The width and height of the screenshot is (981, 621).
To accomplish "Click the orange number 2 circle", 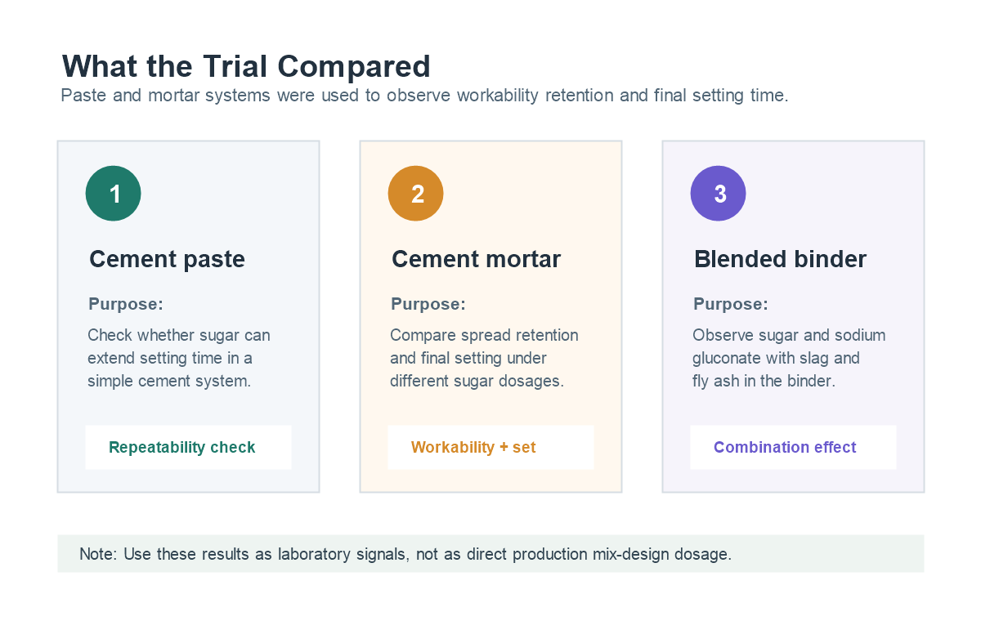I will point(416,194).
